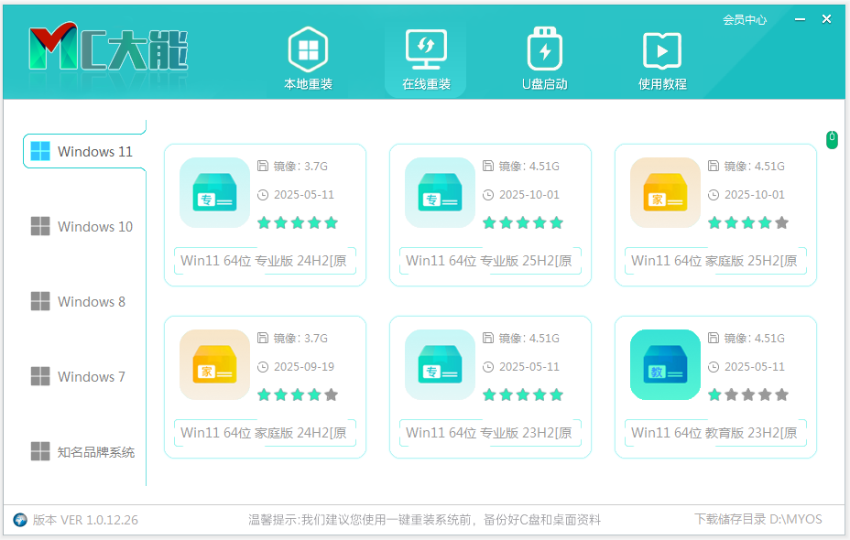
Task: Open the U盘启动 USB boot icon
Action: point(544,49)
